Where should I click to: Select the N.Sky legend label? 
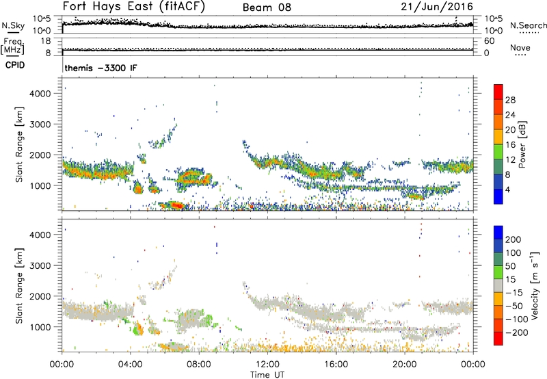click(x=13, y=26)
